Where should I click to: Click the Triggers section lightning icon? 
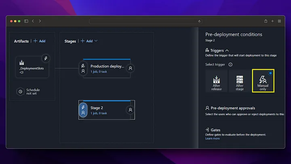click(x=207, y=50)
